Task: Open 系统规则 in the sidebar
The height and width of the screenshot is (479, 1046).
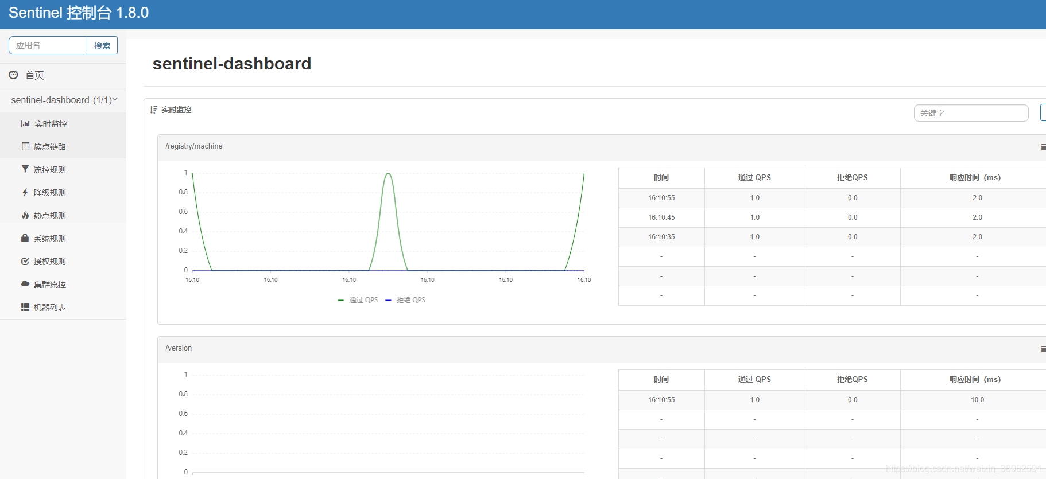Action: point(49,239)
